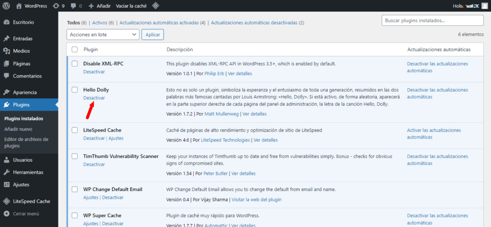Open the WordPress logo menu
Viewport: 491px width, 227px height.
pos(6,6)
